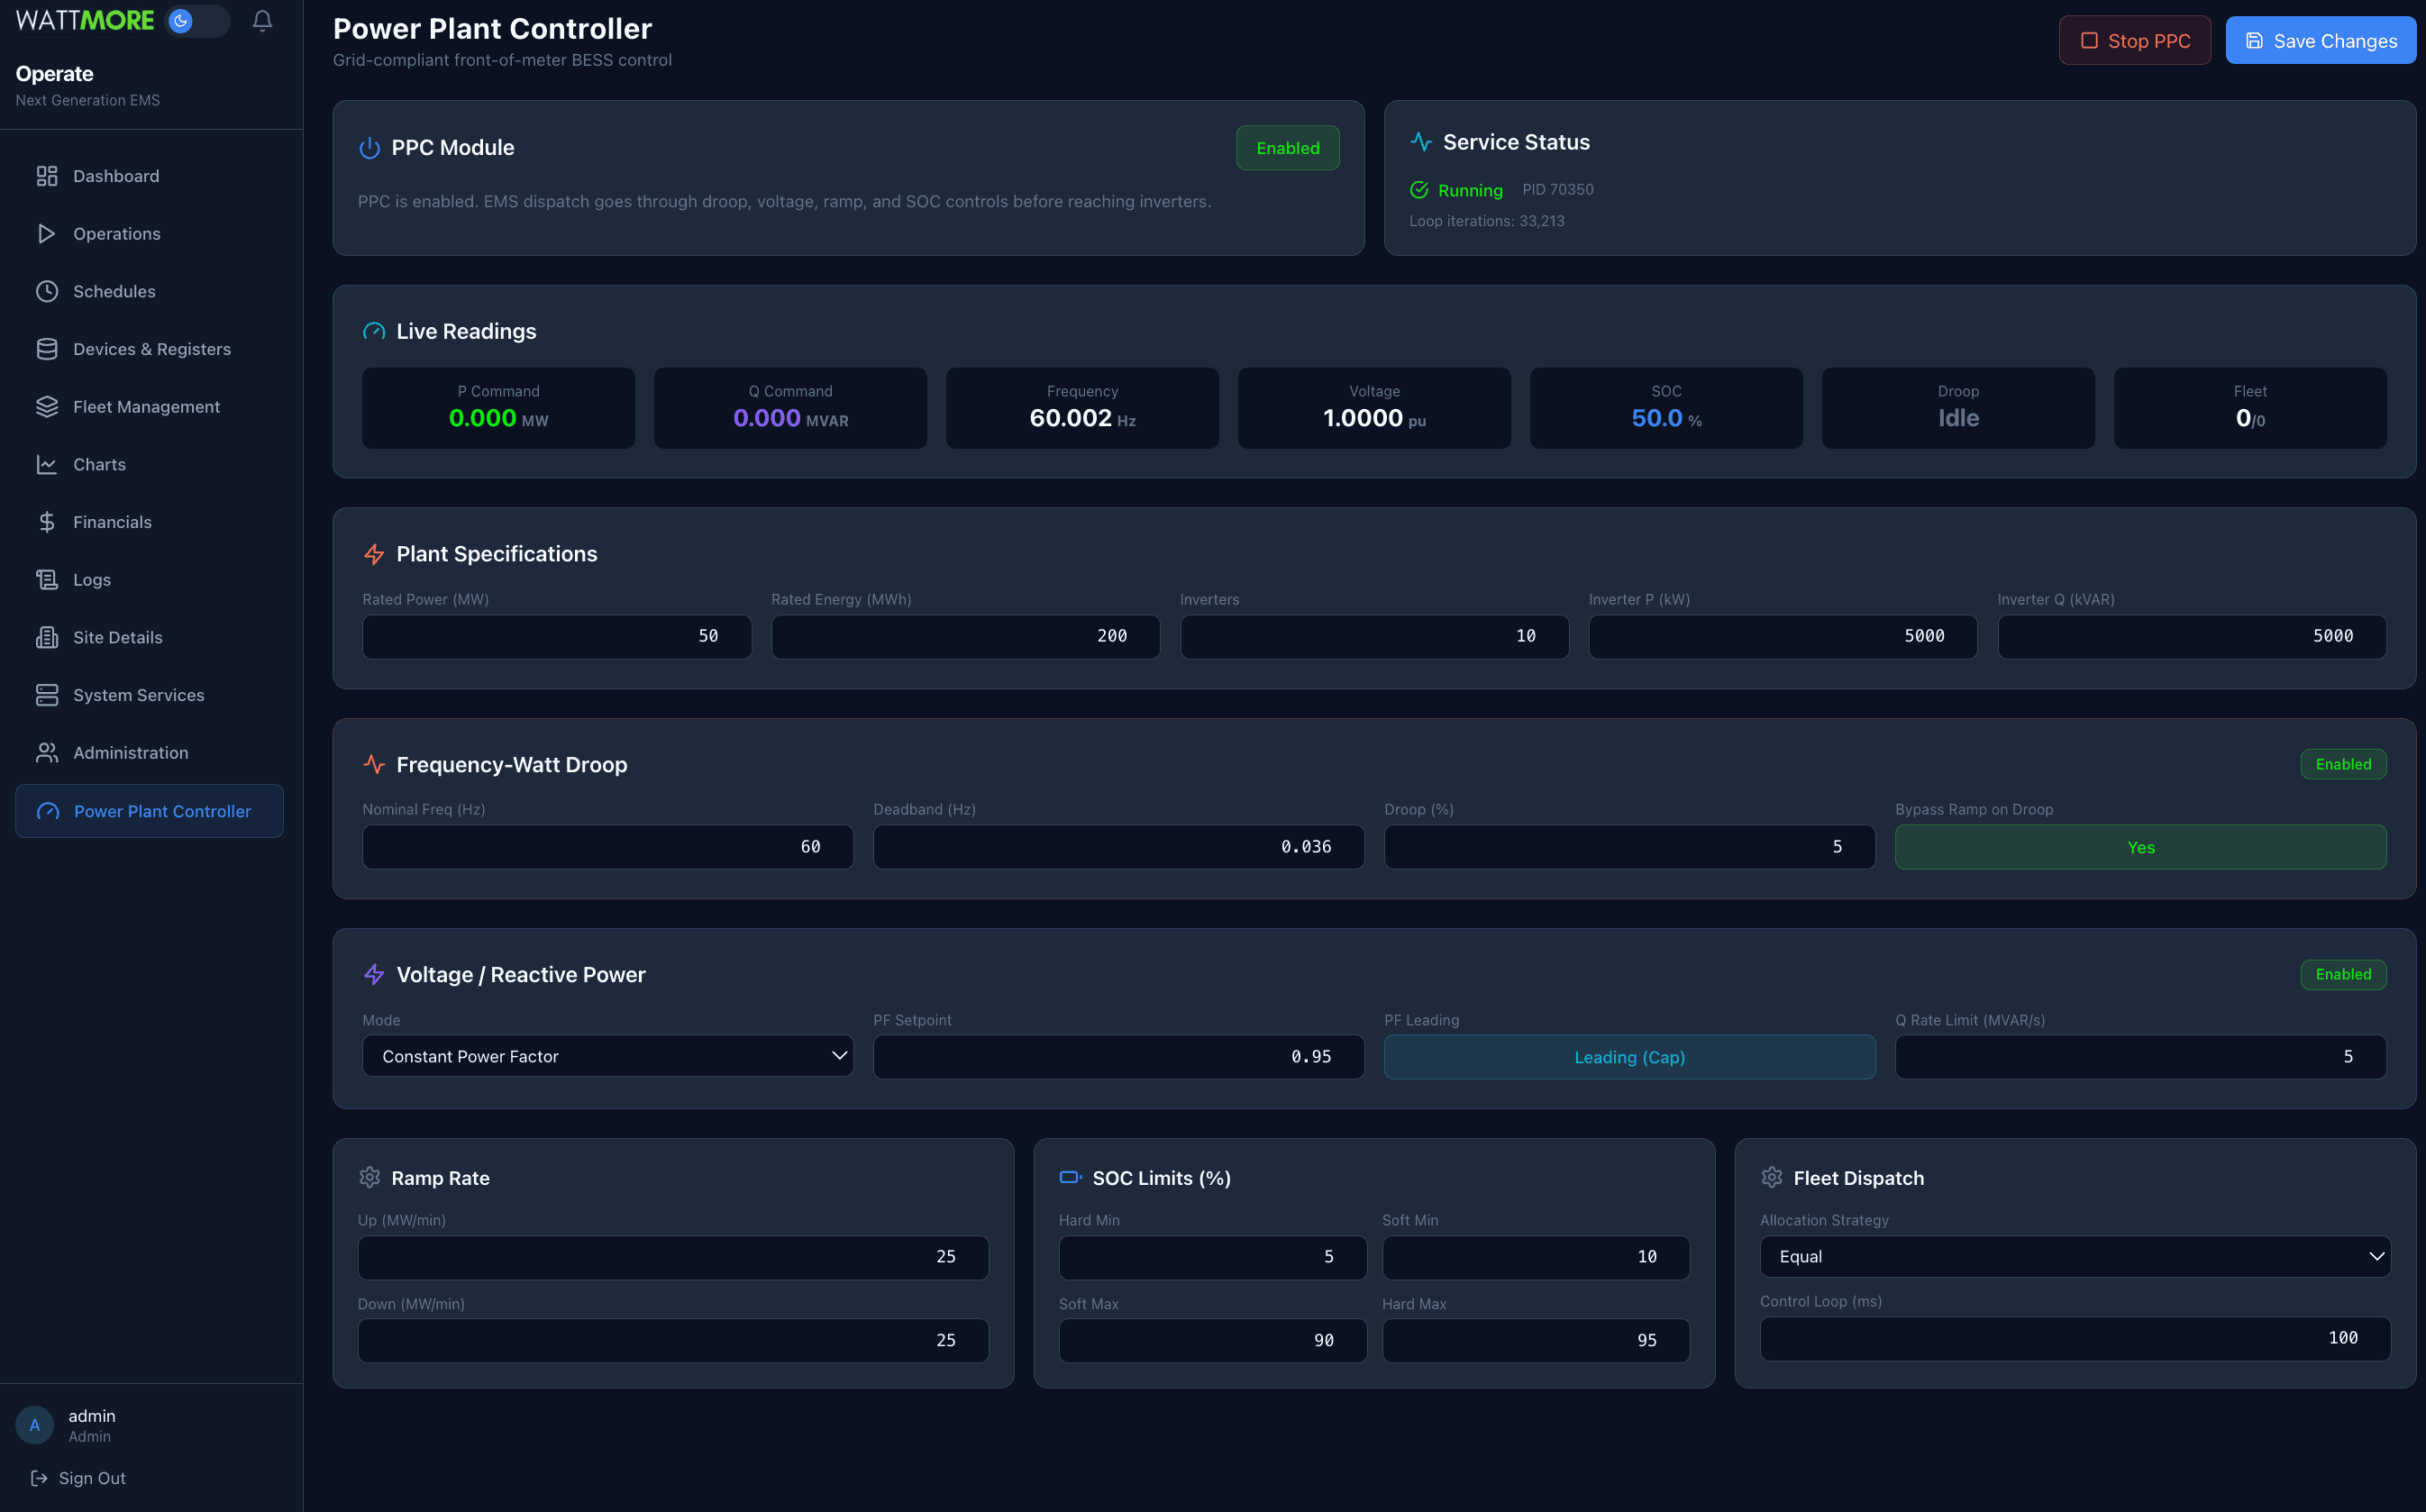Click the Administration users icon
This screenshot has width=2426, height=1512.
click(x=47, y=752)
